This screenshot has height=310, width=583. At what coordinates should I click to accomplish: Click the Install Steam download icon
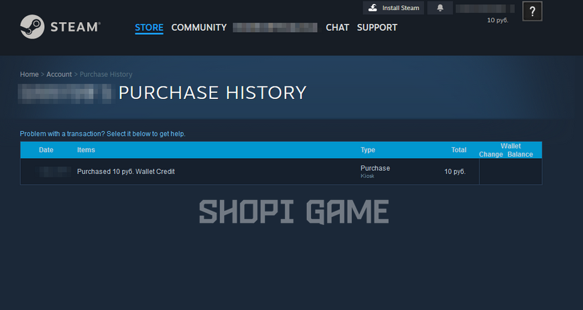pos(373,8)
